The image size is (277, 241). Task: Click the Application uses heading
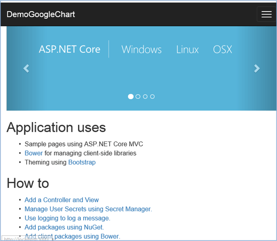(x=56, y=127)
